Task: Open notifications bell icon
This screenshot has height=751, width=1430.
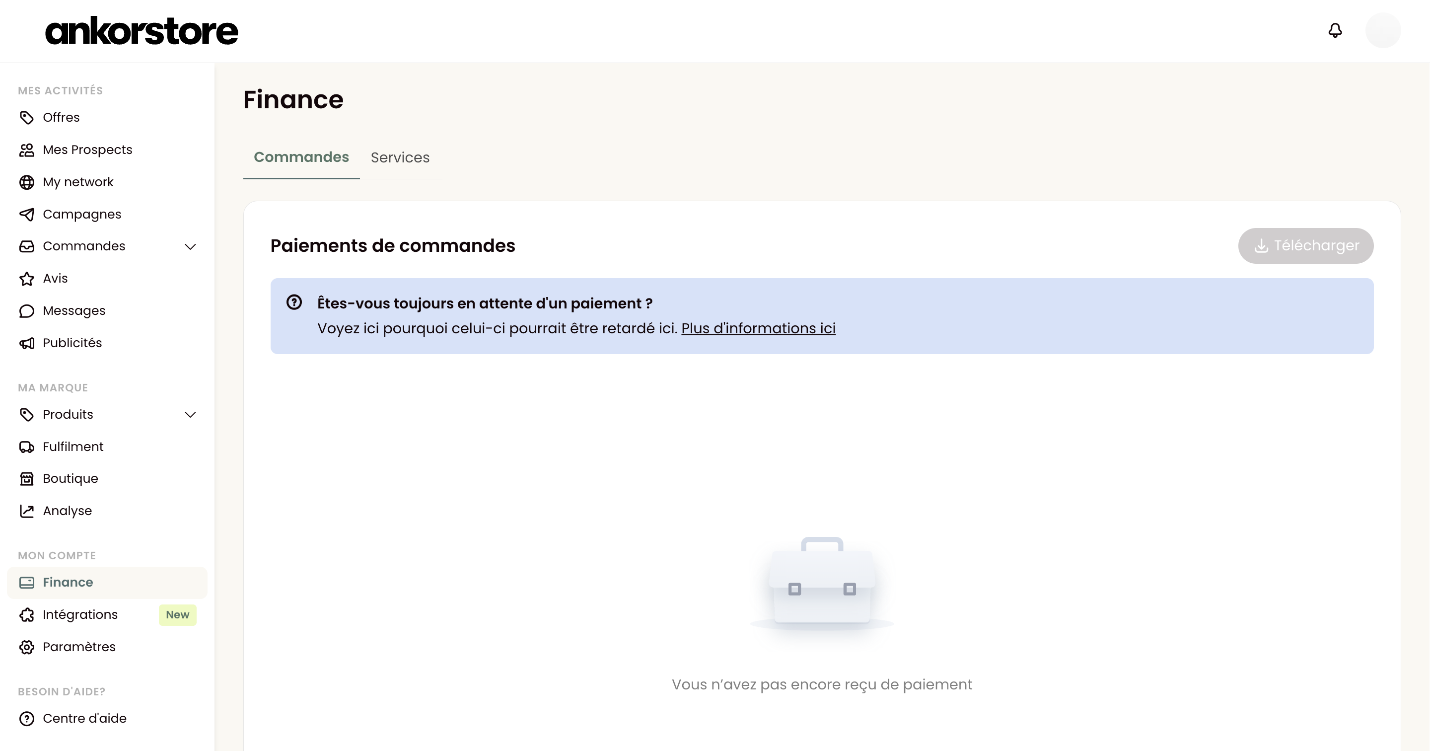Action: tap(1335, 31)
